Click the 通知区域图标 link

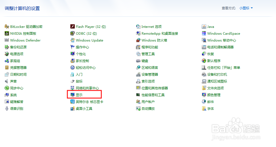[x=217, y=81]
